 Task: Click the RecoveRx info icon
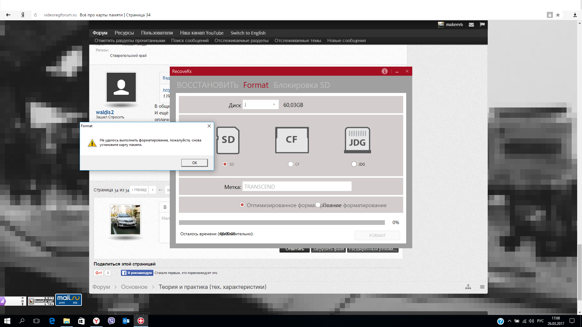[x=384, y=71]
